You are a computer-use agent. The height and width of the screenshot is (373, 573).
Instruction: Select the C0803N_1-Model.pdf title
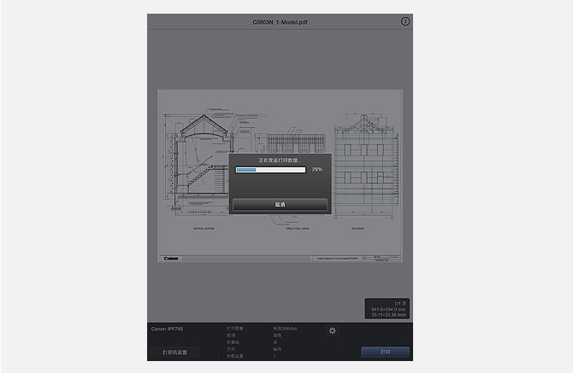pos(280,21)
